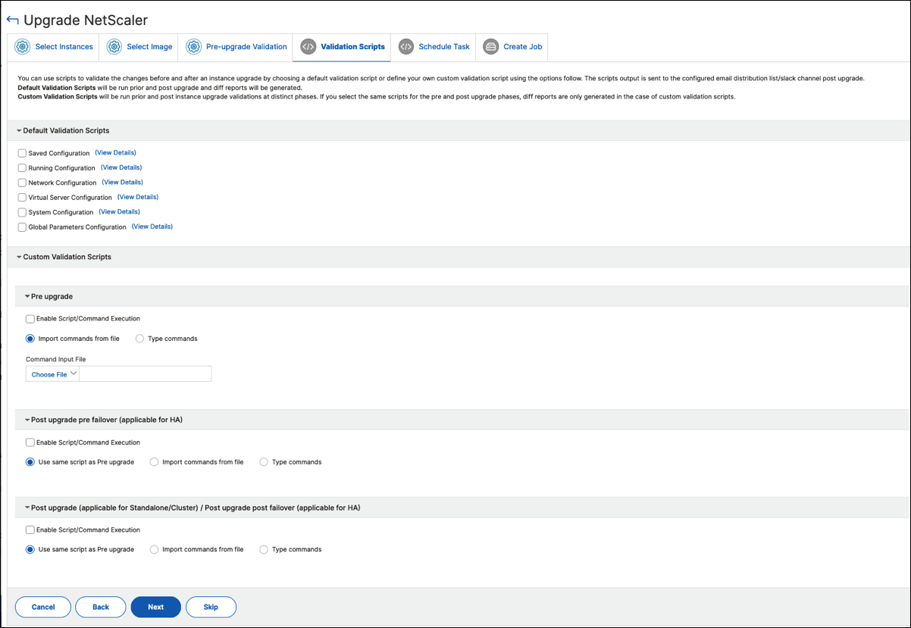The width and height of the screenshot is (911, 628).
Task: Select Import commands from file in Post upgrade pre failover
Action: [x=154, y=461]
